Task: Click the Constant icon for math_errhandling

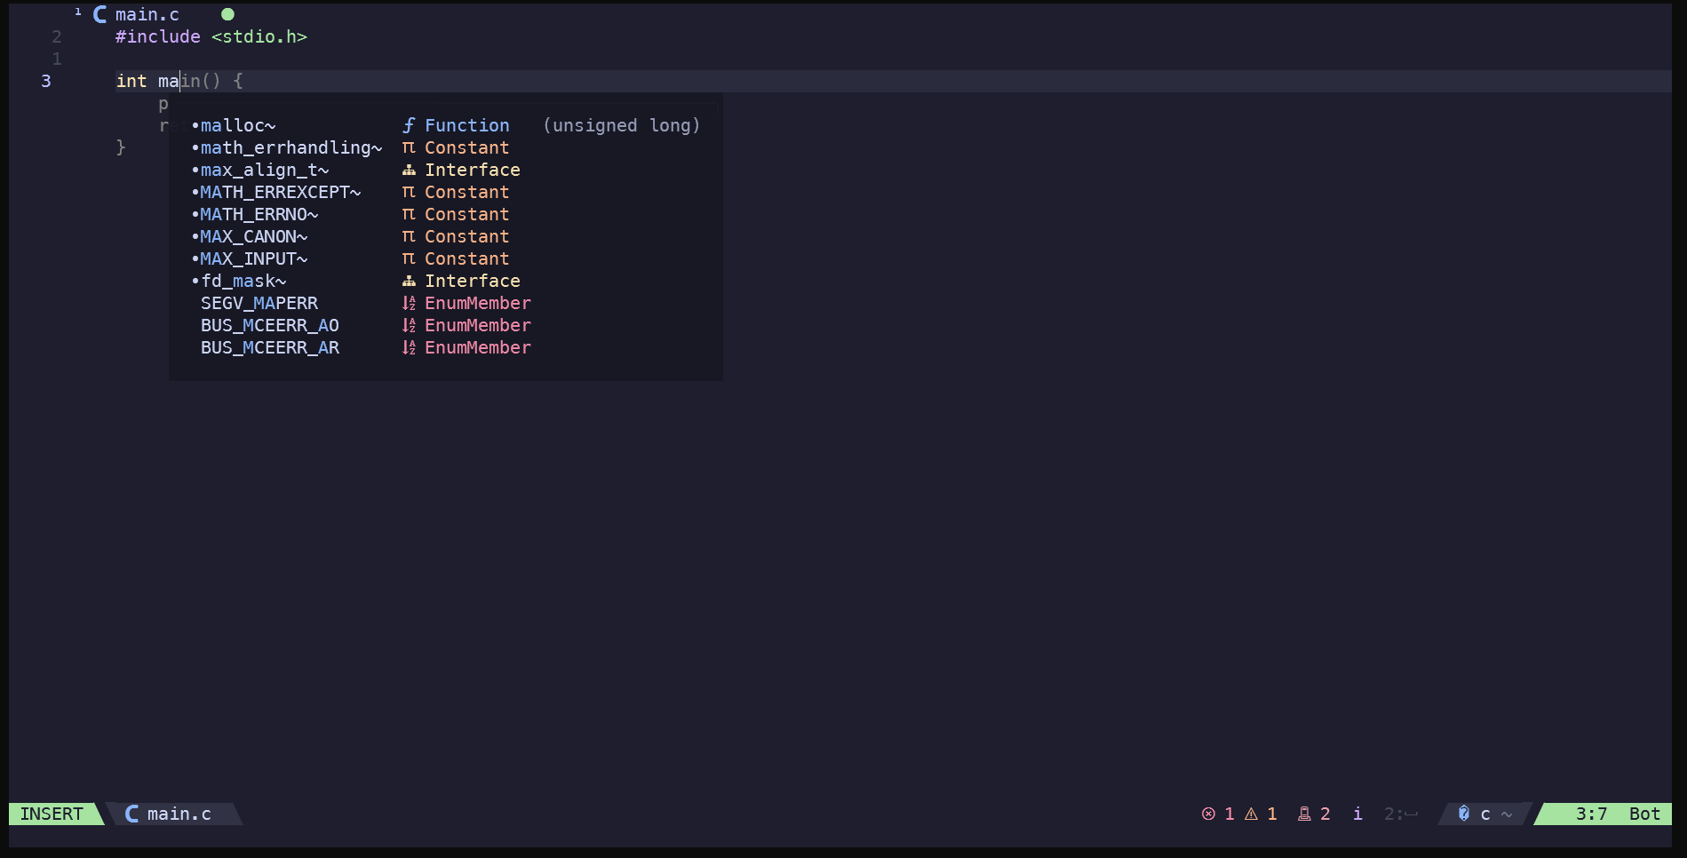Action: click(409, 147)
